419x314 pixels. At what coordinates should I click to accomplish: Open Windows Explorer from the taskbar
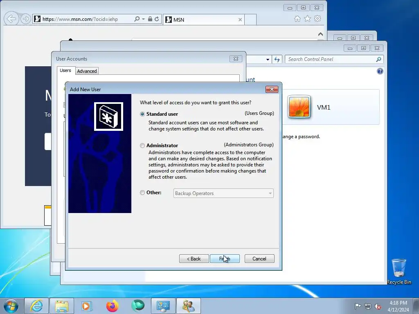pyautogui.click(x=62, y=306)
